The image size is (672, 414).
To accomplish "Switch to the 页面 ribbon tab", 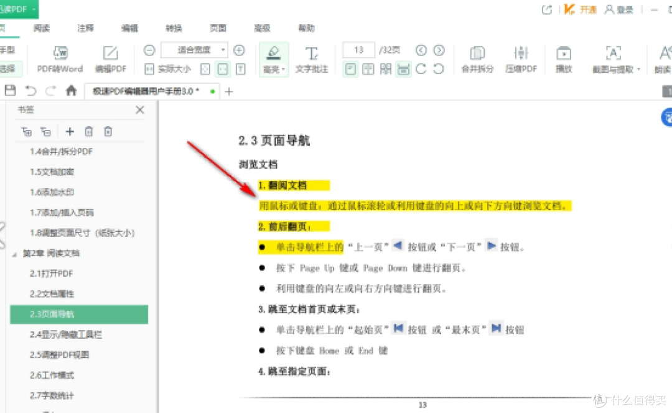I will pyautogui.click(x=218, y=28).
